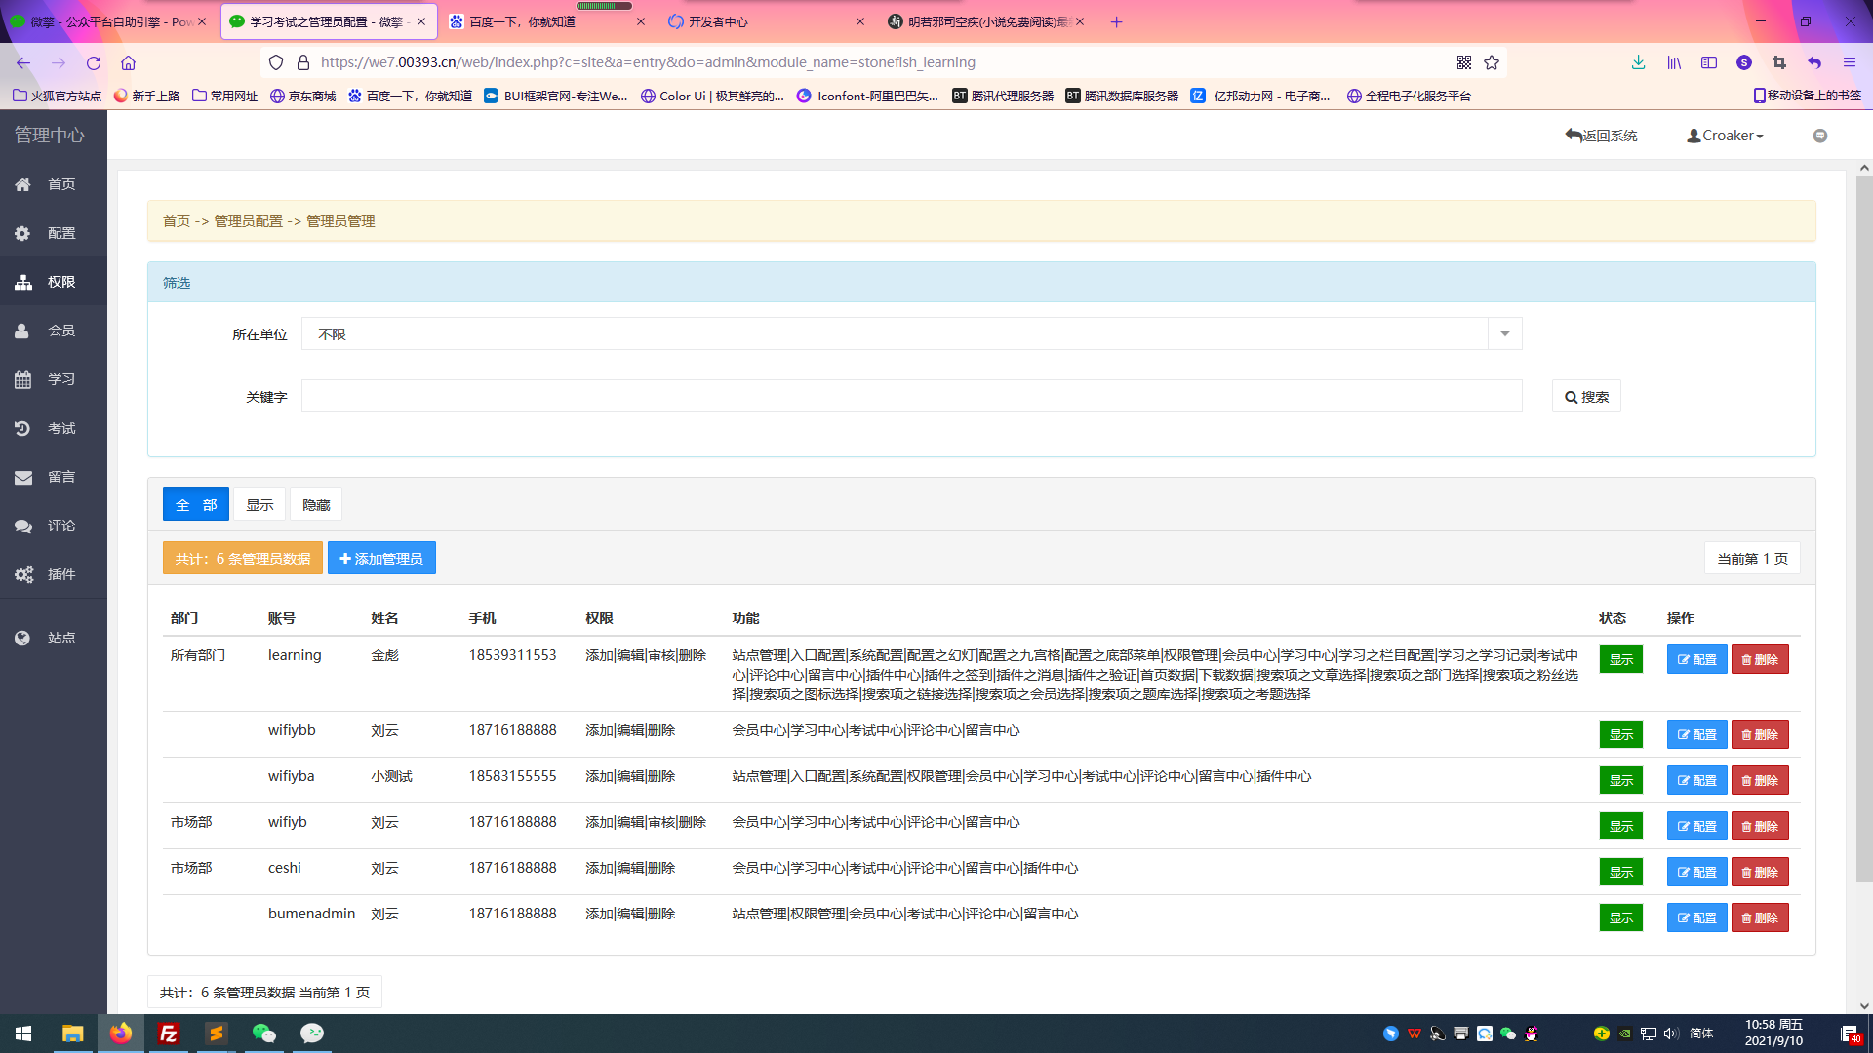
Task: Select the 全部 filter tab
Action: [196, 505]
